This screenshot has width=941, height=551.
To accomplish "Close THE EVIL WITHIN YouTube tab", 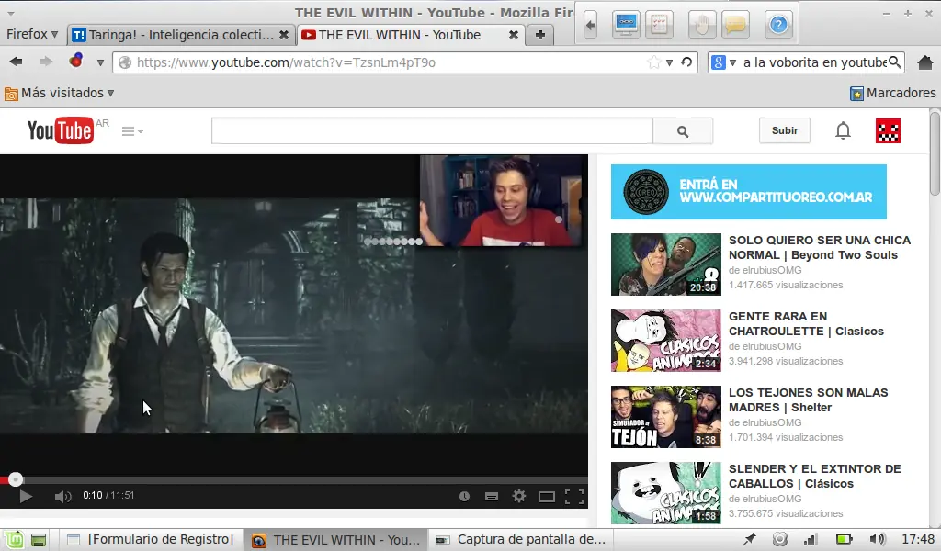I will [513, 35].
